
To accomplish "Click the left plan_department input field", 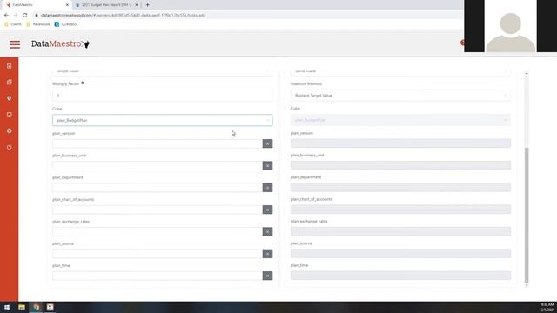I will pyautogui.click(x=158, y=188).
